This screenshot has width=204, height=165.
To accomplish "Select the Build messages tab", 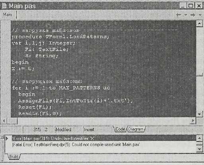I will coord(14,157).
